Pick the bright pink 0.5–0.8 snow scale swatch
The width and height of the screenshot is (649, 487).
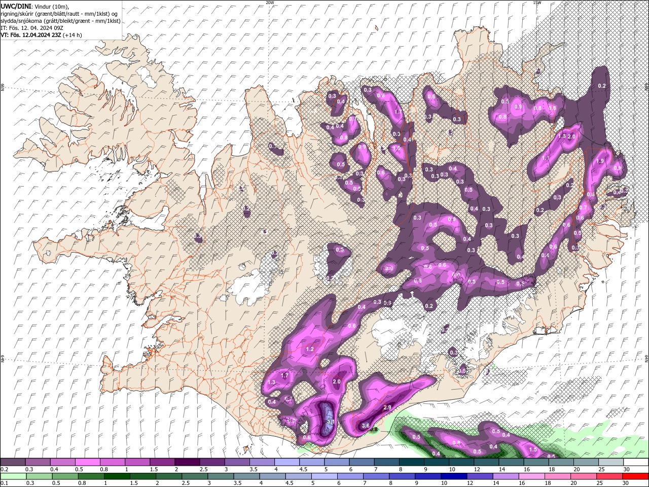87,462
